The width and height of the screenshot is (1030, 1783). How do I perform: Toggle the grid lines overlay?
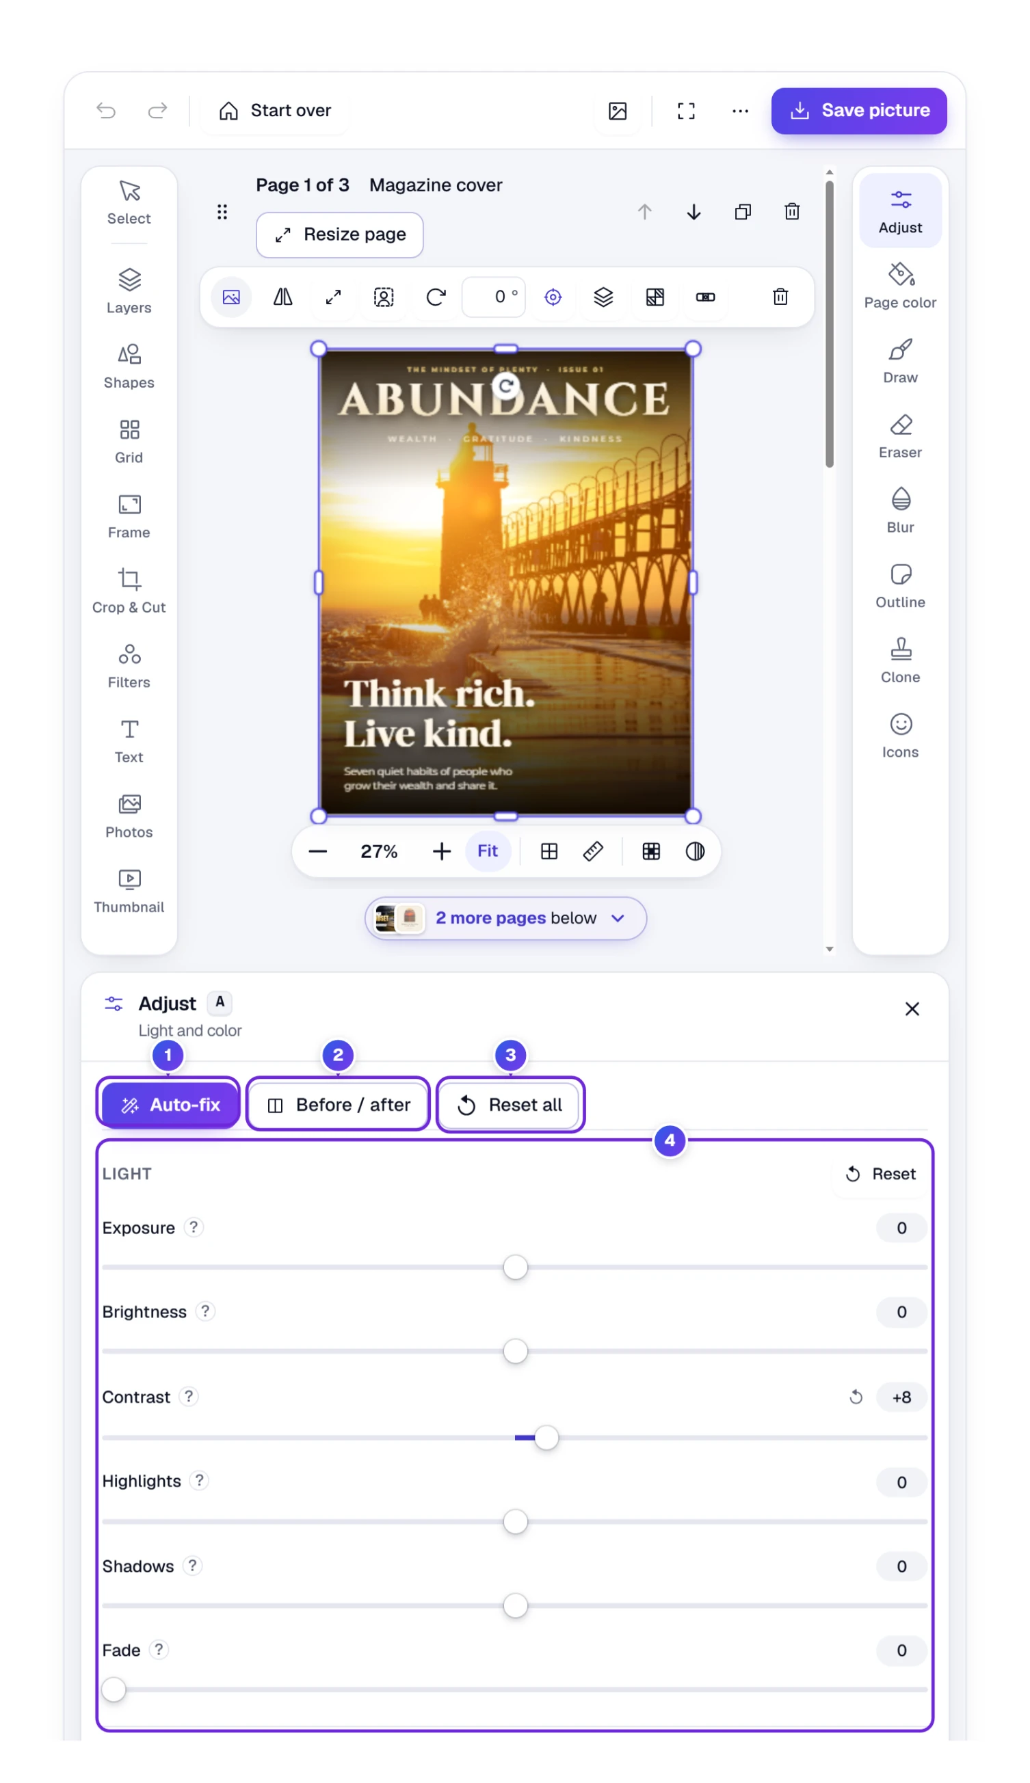click(549, 850)
